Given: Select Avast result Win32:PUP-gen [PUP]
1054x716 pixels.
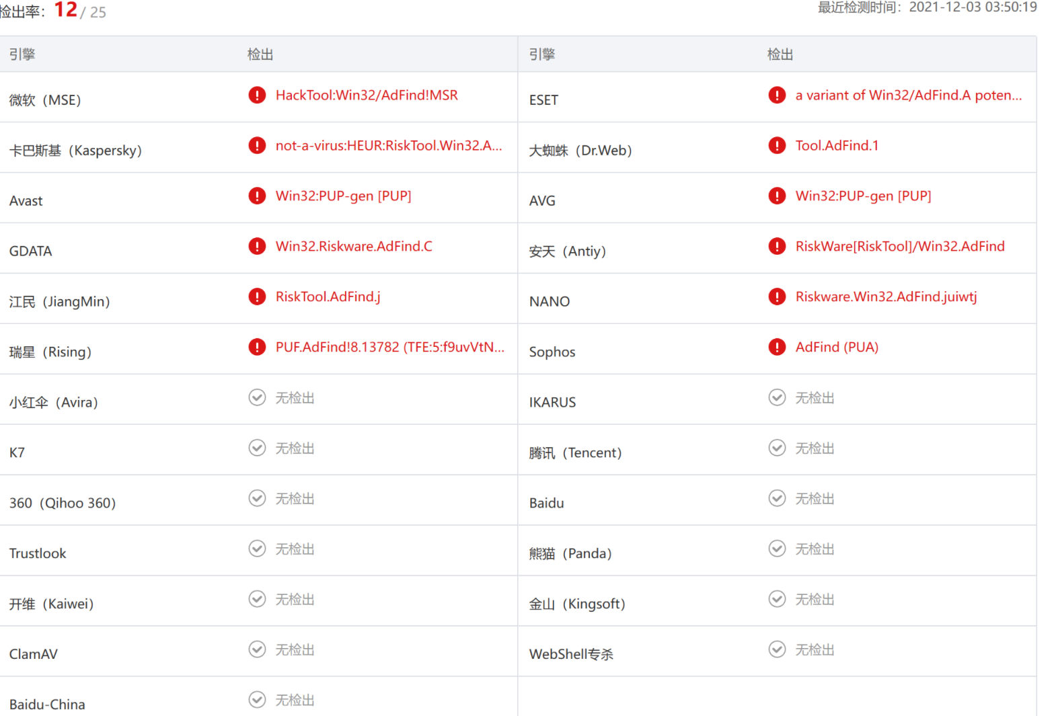Looking at the screenshot, I should (343, 196).
